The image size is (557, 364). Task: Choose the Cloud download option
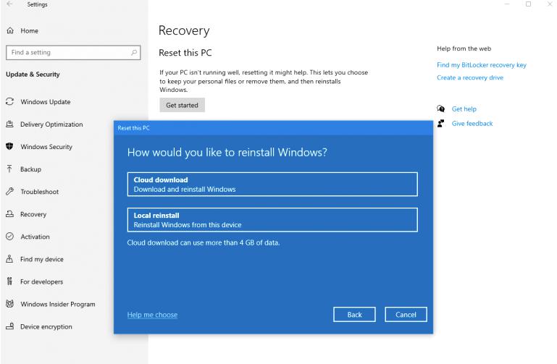(272, 184)
